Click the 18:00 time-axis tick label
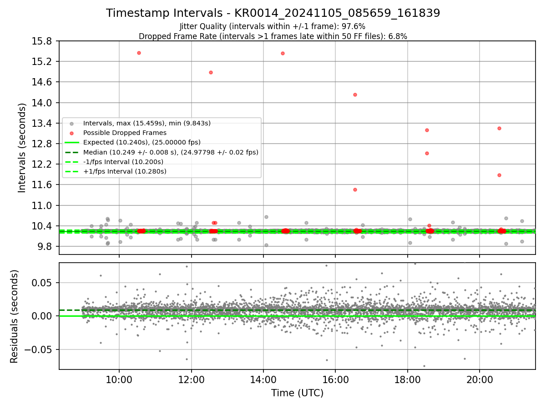The height and width of the screenshot is (409, 546). [407, 380]
